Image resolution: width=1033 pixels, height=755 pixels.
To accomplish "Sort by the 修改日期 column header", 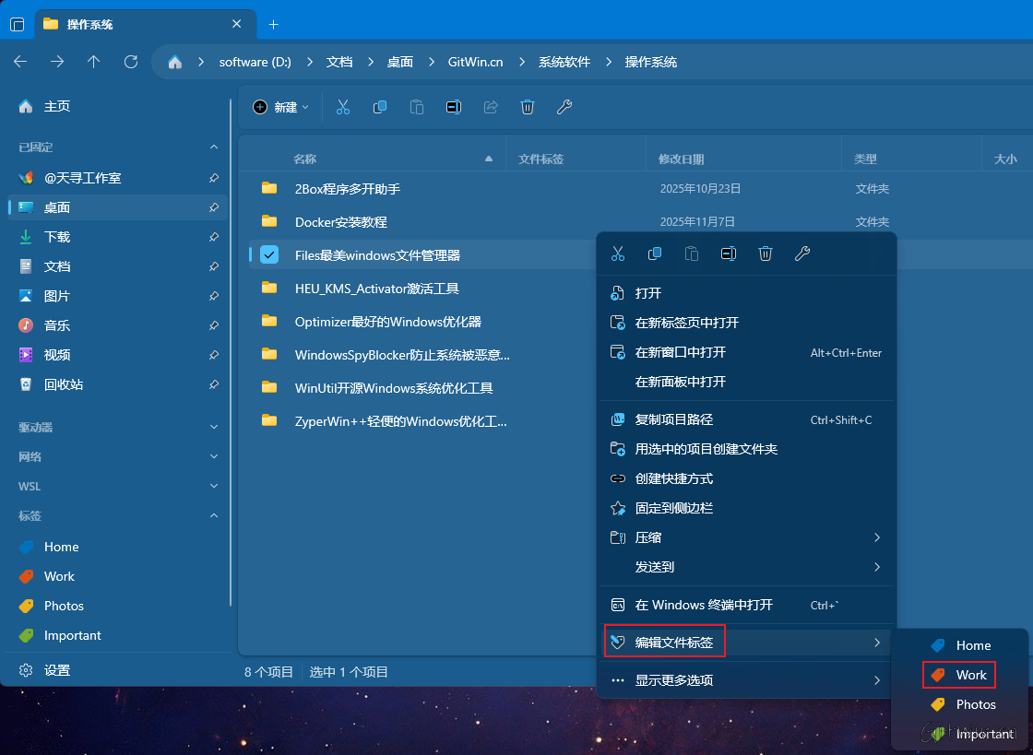I will (x=681, y=159).
